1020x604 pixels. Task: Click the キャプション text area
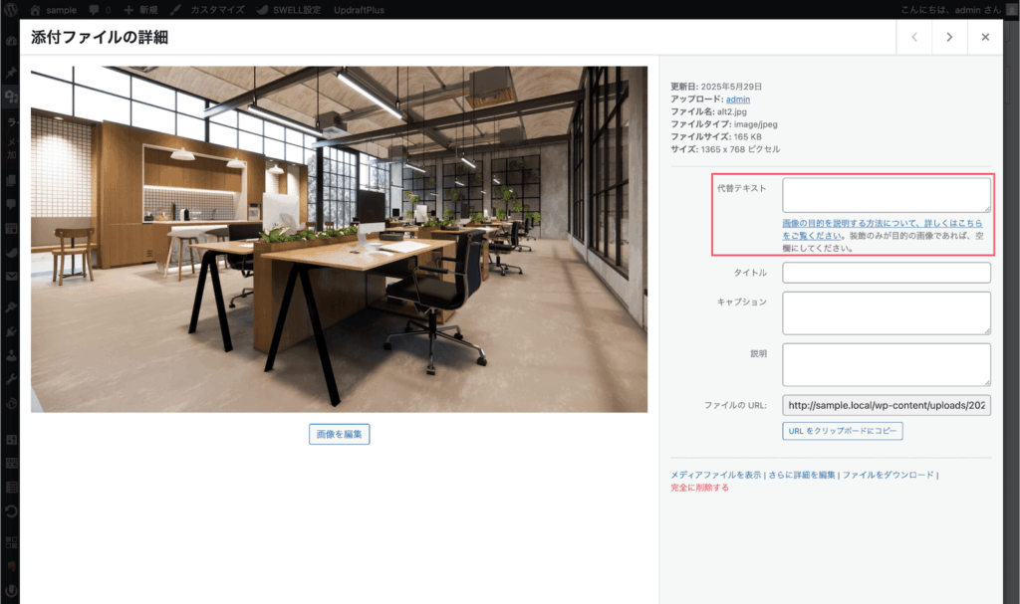coord(886,312)
